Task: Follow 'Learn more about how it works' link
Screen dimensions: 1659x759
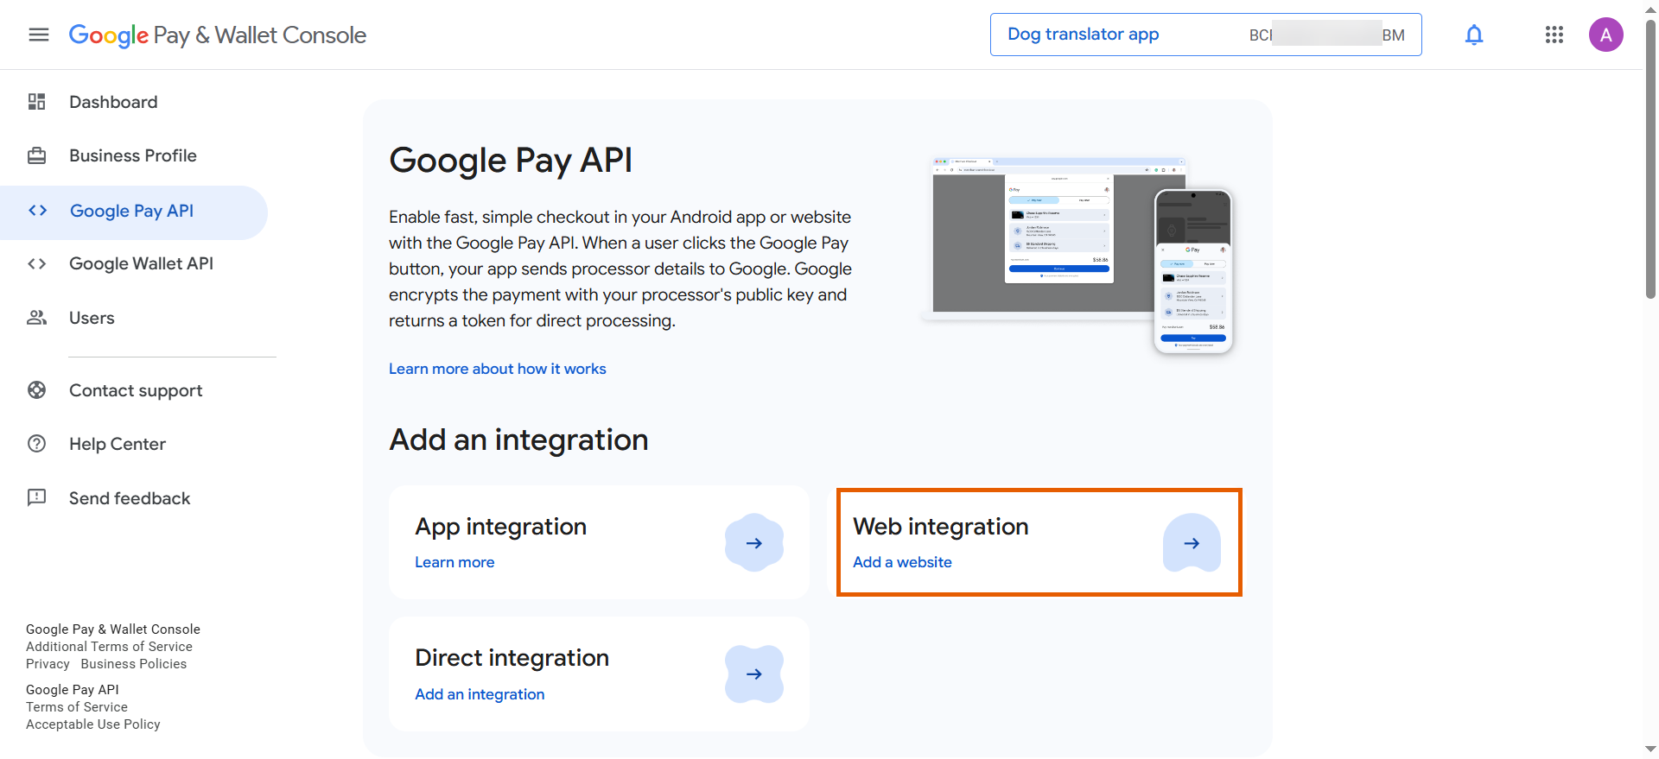Action: click(x=498, y=369)
